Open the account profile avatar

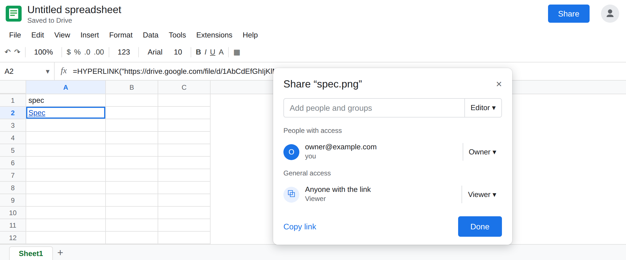[610, 14]
